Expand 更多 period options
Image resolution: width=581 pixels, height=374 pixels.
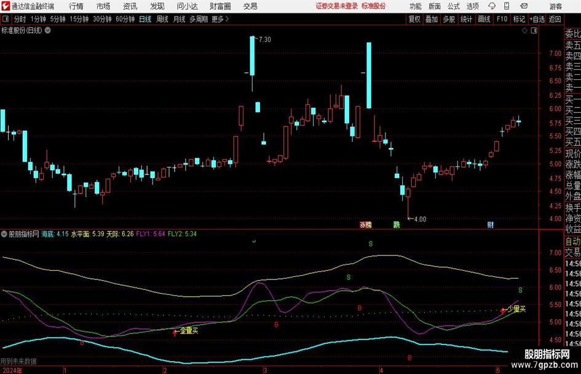220,19
